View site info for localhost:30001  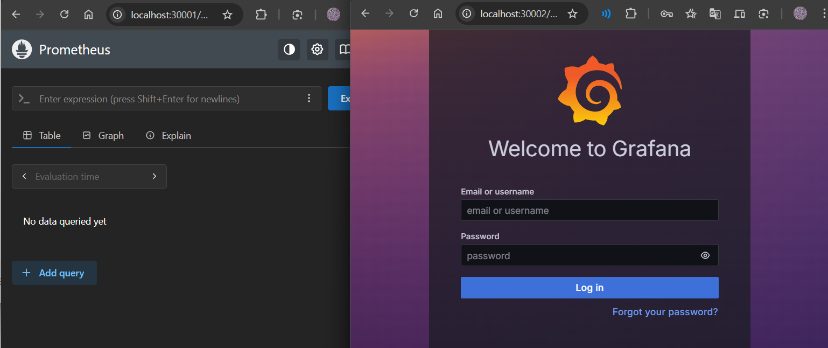pos(118,15)
